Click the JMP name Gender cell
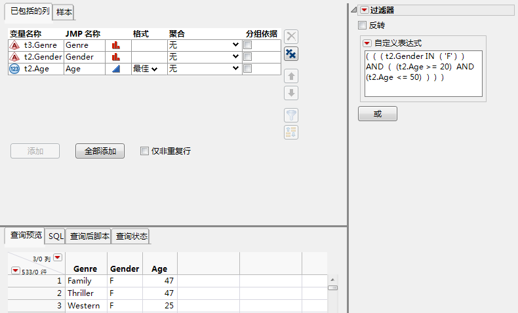The image size is (518, 313). pyautogui.click(x=84, y=57)
